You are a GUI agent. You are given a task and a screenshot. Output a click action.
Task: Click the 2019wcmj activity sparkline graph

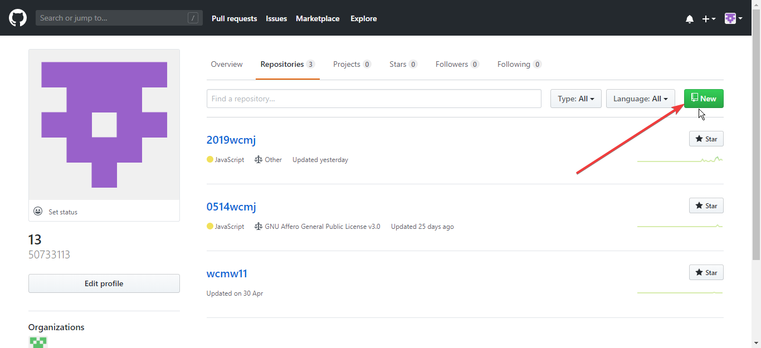click(680, 160)
